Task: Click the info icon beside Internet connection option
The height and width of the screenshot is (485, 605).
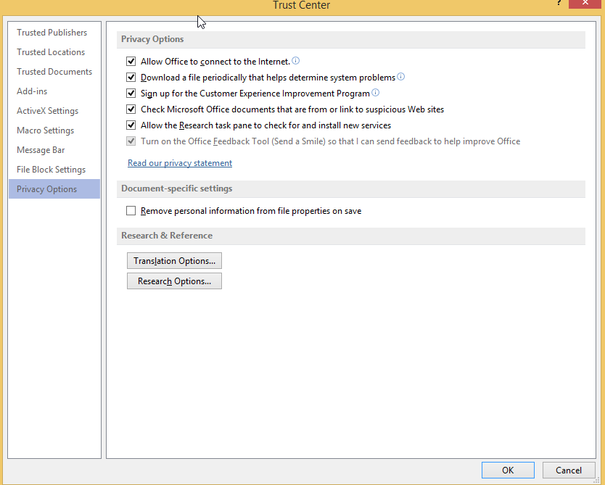Action: tap(295, 61)
